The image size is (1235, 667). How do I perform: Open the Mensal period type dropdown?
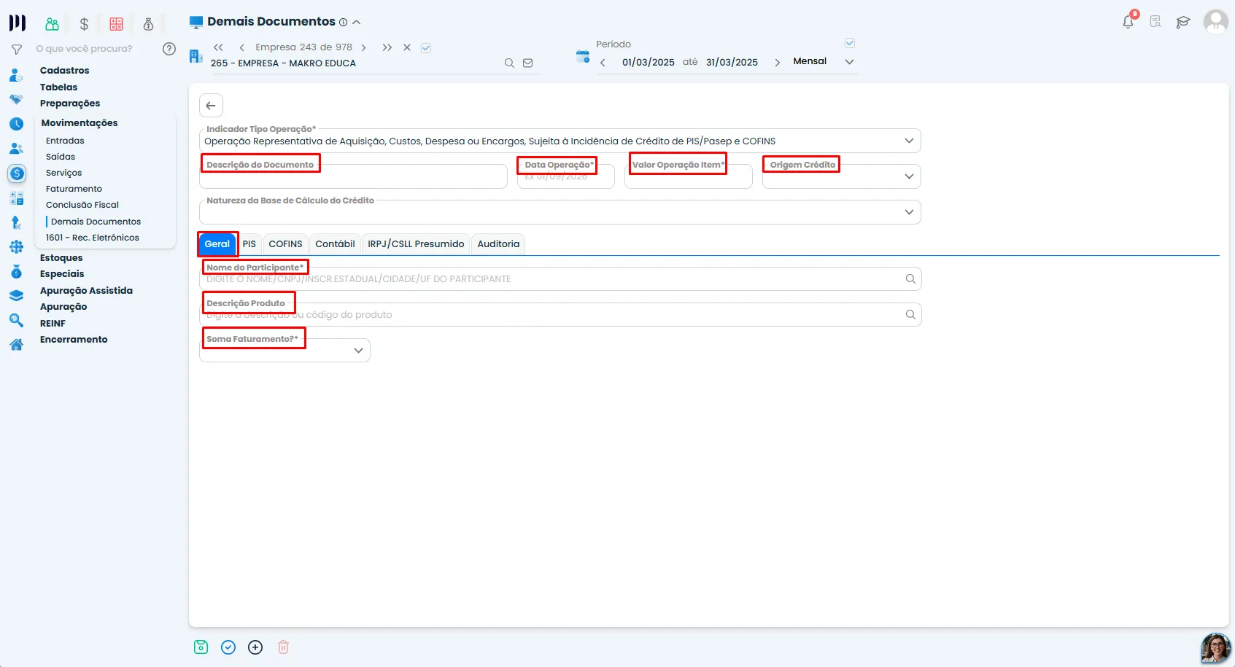point(849,62)
